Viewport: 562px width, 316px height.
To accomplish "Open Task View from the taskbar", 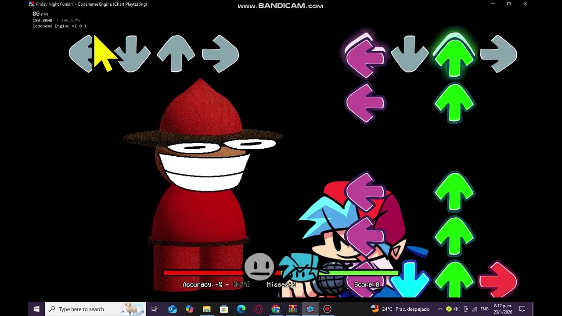I will (x=155, y=309).
